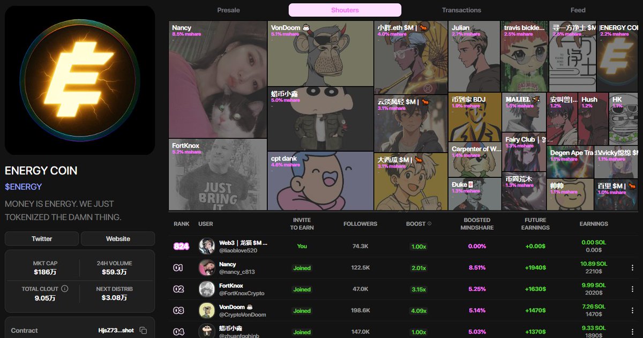The height and width of the screenshot is (338, 643).
Task: Open the three-dot menu for FortKnox's row
Action: point(633,289)
